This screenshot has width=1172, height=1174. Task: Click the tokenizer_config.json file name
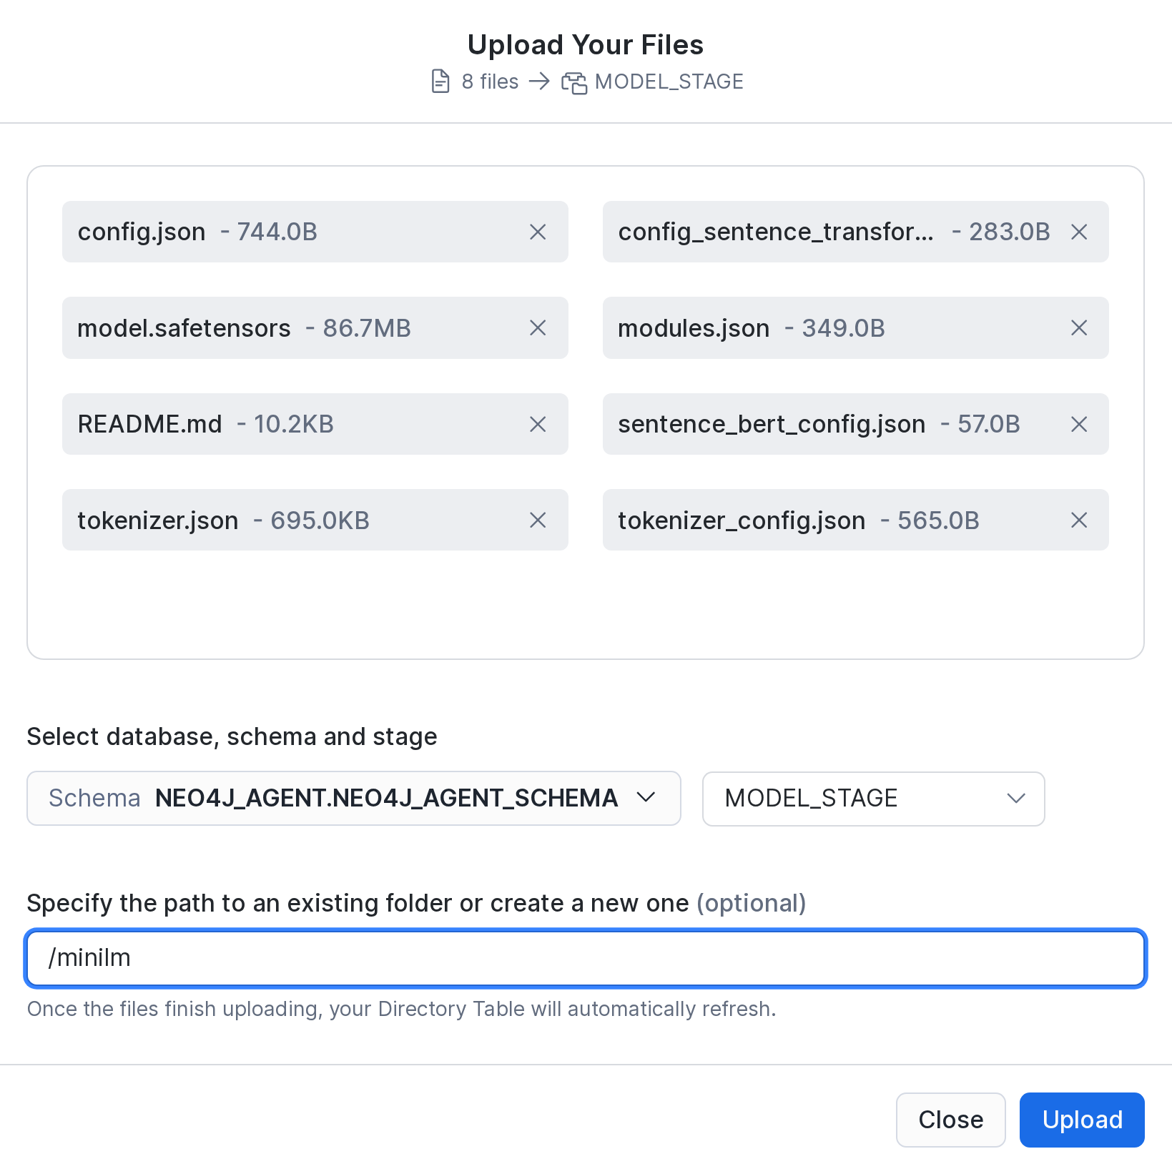pos(742,521)
